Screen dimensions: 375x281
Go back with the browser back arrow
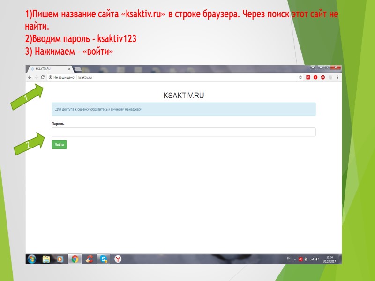pyautogui.click(x=30, y=77)
